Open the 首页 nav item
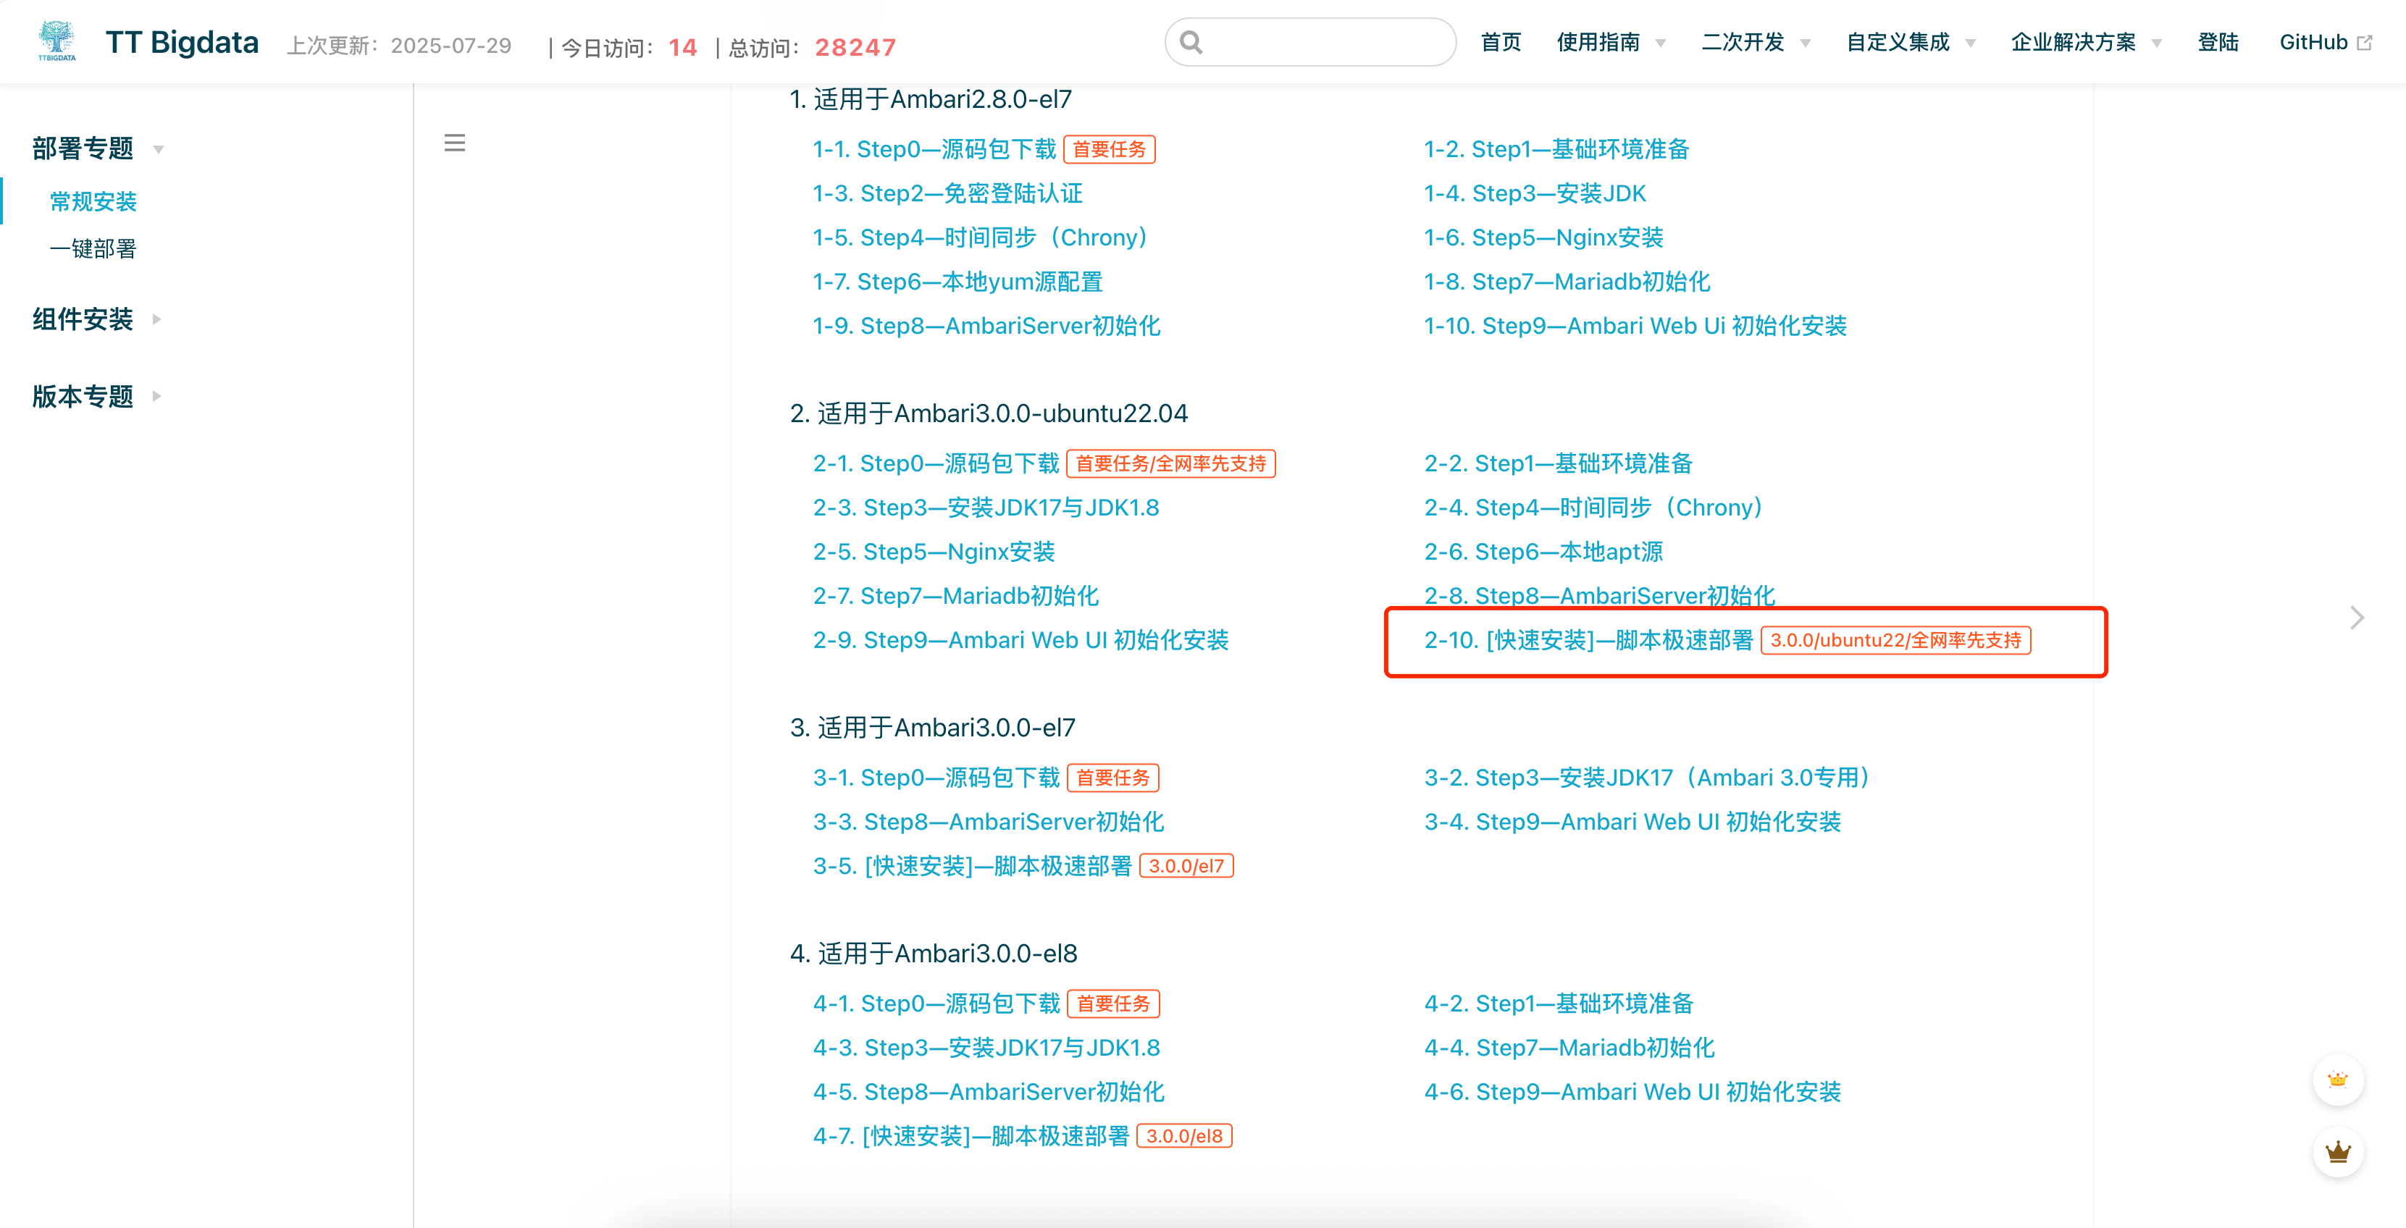 pos(1501,42)
